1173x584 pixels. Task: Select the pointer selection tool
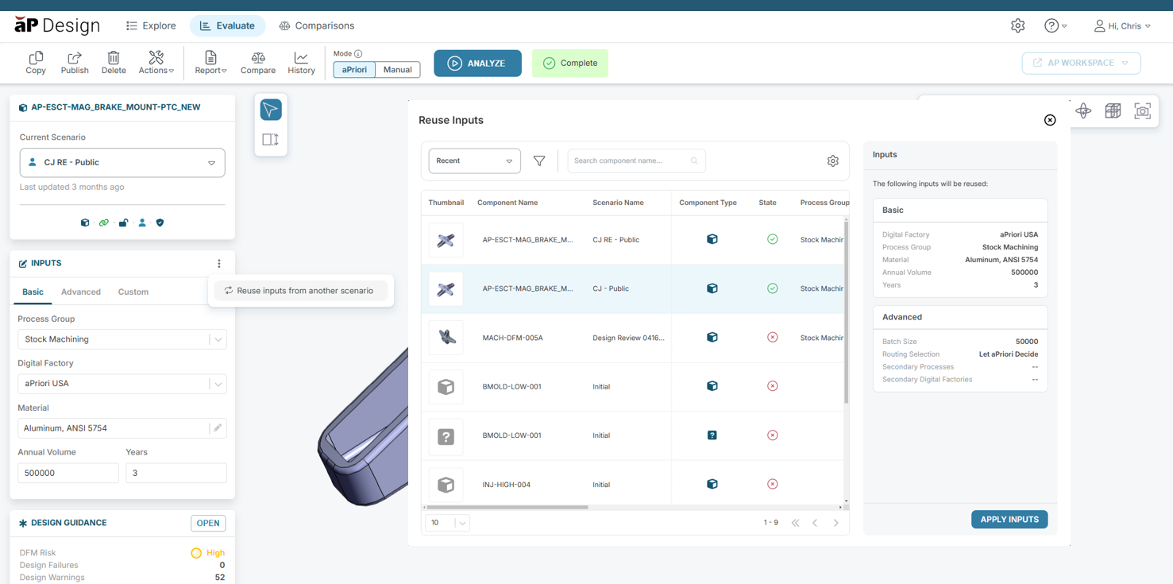pyautogui.click(x=271, y=110)
